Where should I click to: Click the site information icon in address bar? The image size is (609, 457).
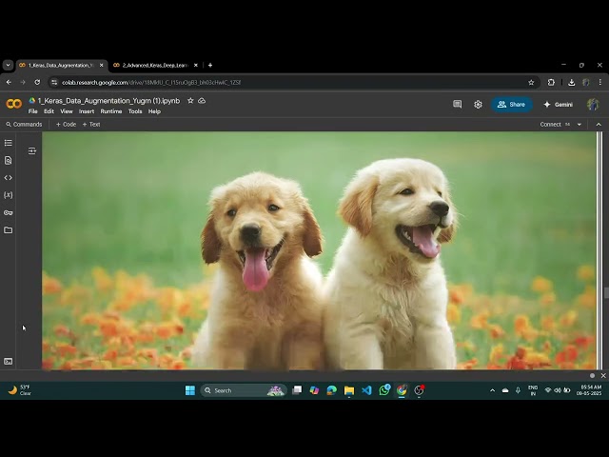point(54,83)
